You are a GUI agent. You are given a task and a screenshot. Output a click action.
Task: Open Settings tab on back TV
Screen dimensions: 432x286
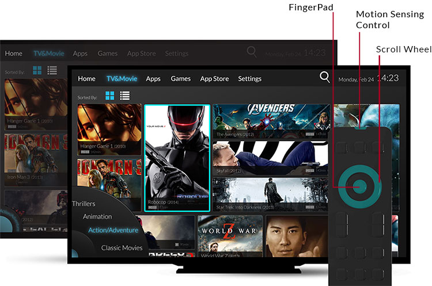[x=177, y=54]
